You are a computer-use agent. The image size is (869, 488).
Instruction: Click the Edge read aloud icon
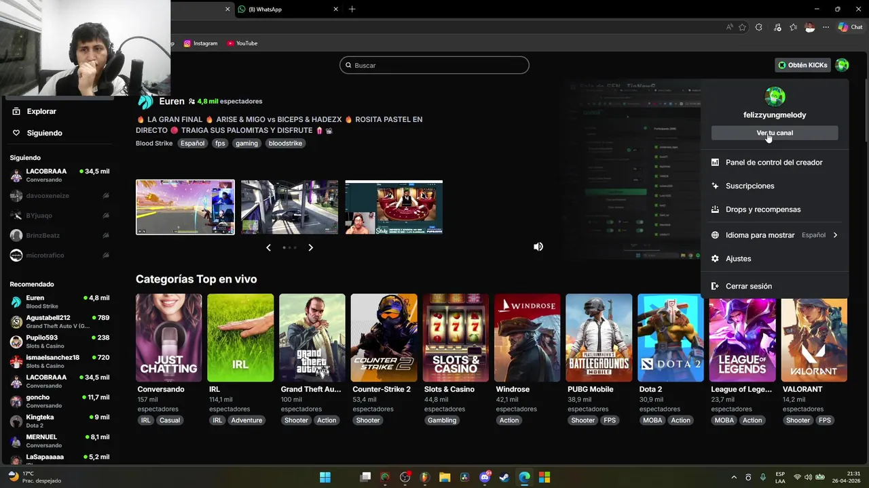tap(730, 27)
